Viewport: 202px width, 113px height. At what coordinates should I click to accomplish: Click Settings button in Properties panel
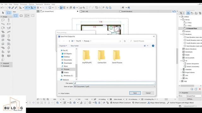tap(190, 99)
